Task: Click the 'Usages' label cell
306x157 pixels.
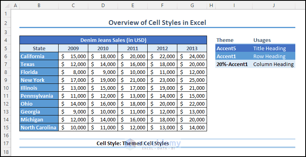Action: (x=274, y=40)
